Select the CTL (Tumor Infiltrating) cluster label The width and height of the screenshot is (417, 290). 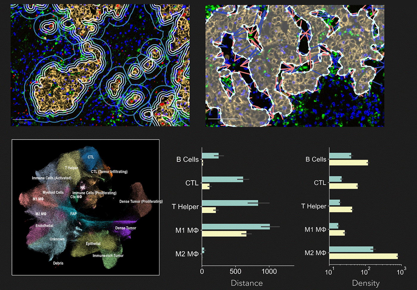(x=109, y=172)
